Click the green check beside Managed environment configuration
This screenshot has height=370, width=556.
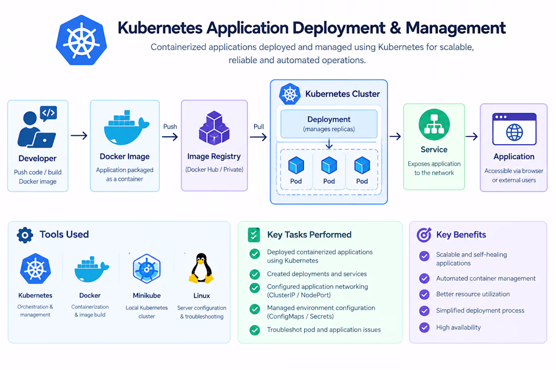coord(255,309)
